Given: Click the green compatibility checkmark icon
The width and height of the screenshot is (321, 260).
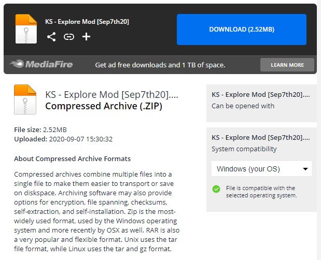Looking at the screenshot, I should pos(216,189).
